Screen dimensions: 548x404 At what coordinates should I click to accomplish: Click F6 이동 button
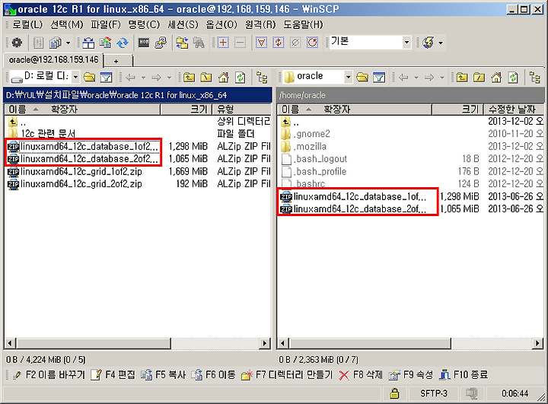pos(214,374)
